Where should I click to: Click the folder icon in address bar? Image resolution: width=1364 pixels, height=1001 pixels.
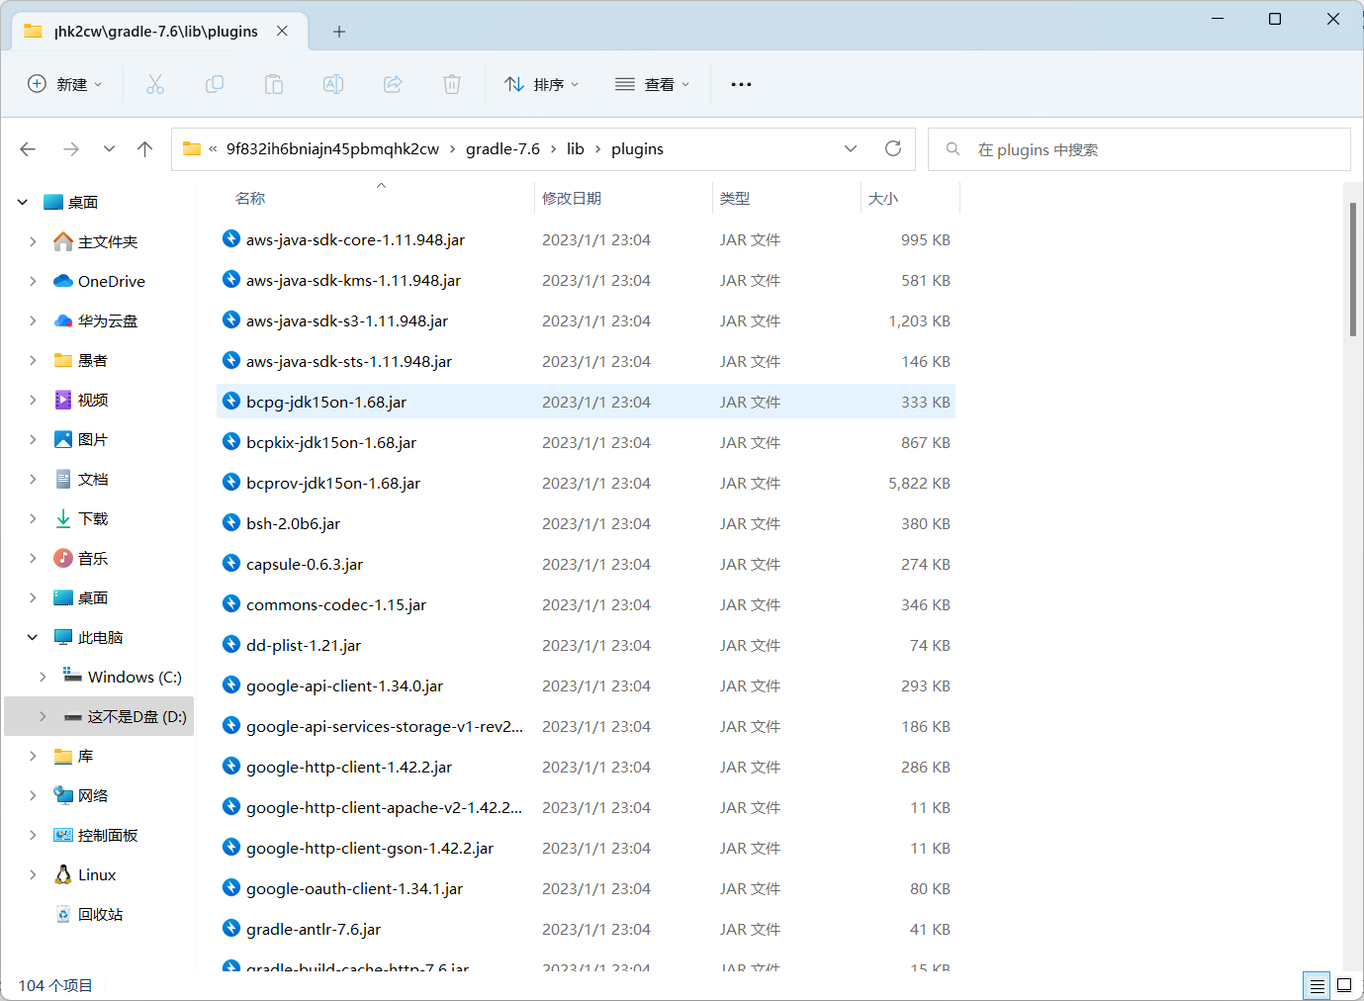192,149
